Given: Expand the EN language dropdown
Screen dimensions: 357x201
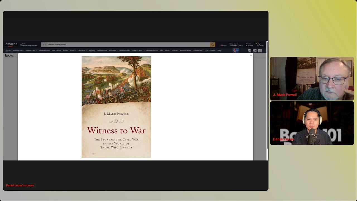Looking at the screenshot, I should 225,45.
